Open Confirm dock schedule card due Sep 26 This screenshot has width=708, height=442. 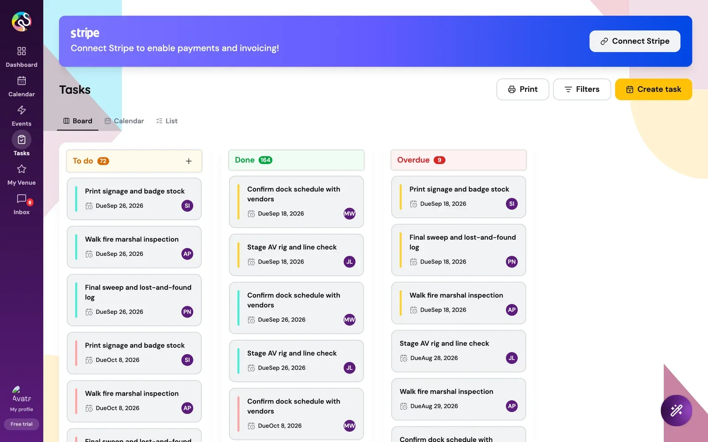[x=296, y=308]
